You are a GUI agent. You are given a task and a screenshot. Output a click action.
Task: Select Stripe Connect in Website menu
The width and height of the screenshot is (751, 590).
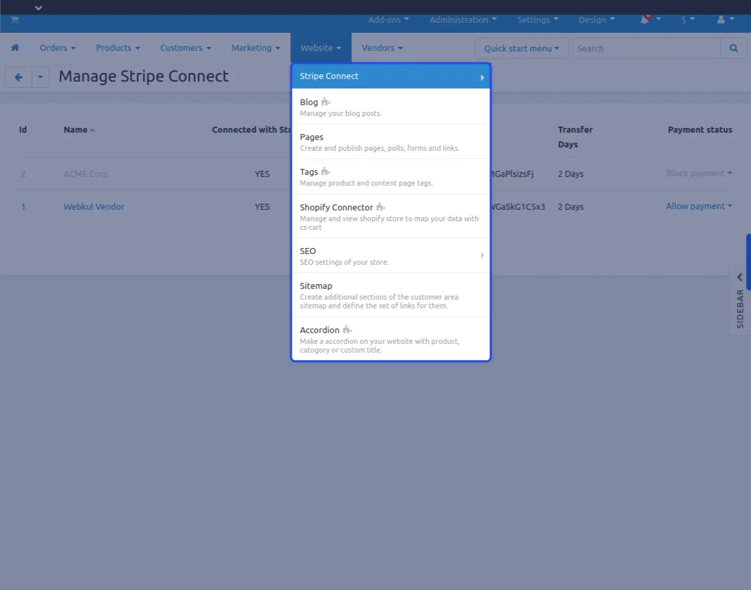391,76
